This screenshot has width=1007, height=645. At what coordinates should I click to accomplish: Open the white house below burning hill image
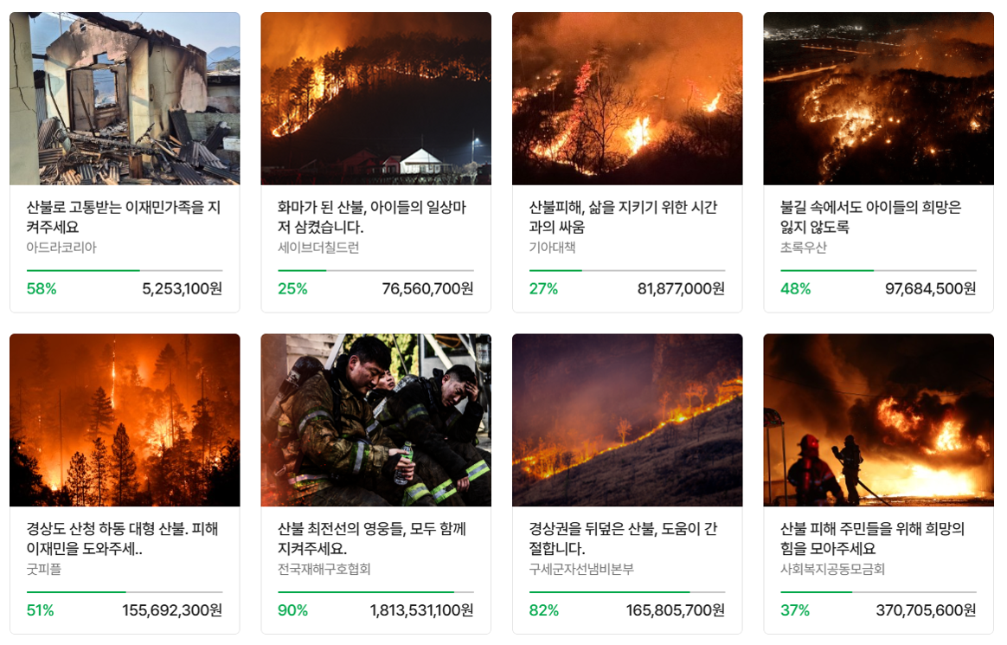[375, 99]
